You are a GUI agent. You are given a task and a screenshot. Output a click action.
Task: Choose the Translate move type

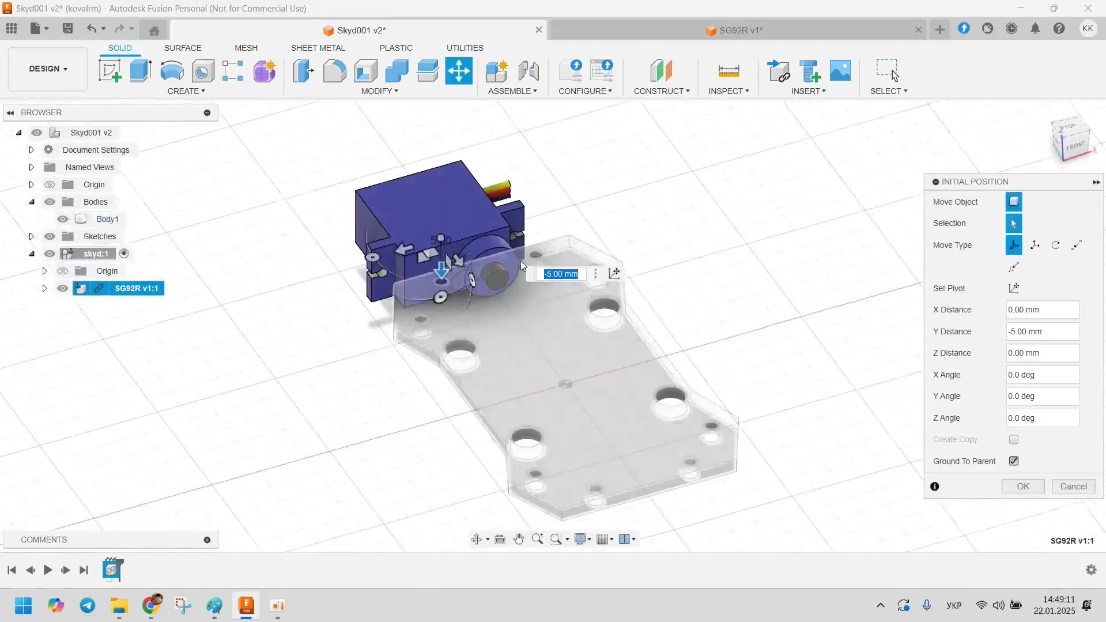pyautogui.click(x=1035, y=245)
